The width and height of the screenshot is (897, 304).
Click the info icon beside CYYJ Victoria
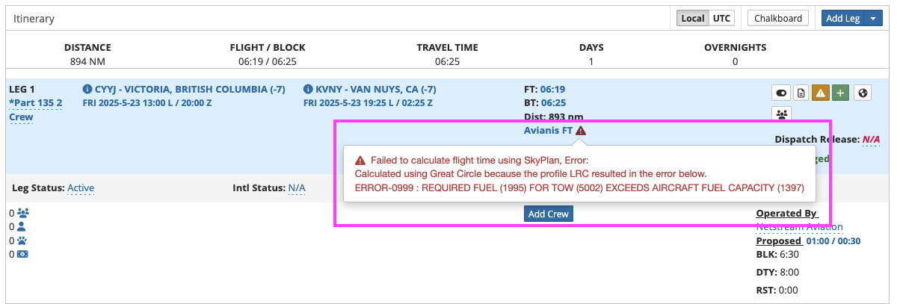pos(87,89)
